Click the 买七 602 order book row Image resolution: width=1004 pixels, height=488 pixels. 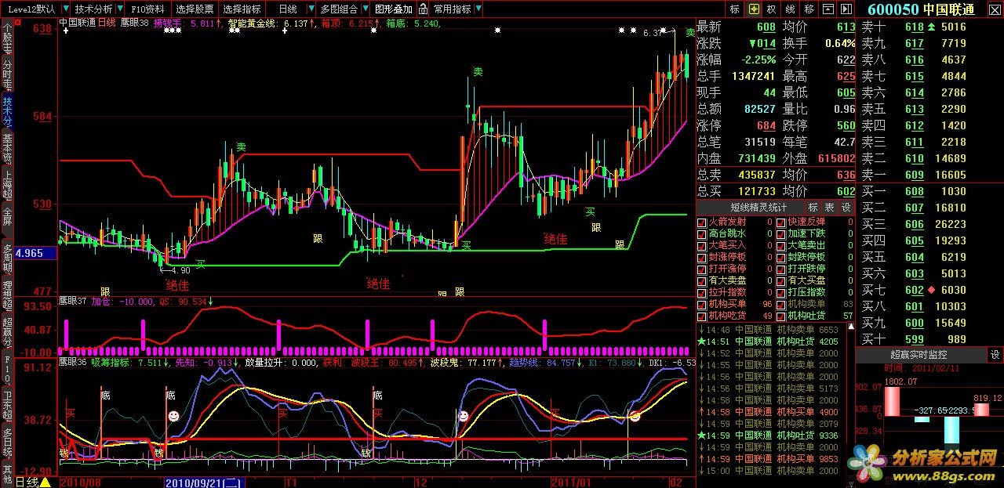tap(929, 290)
